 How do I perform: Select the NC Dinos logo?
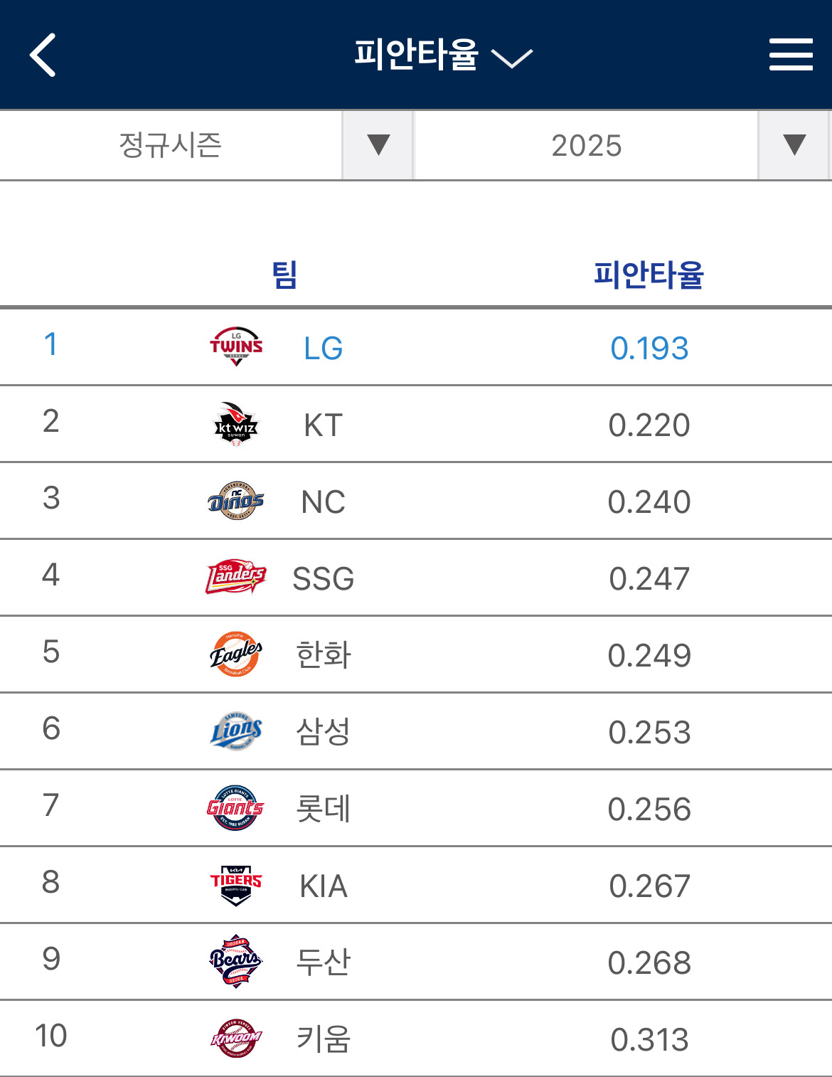tap(236, 501)
